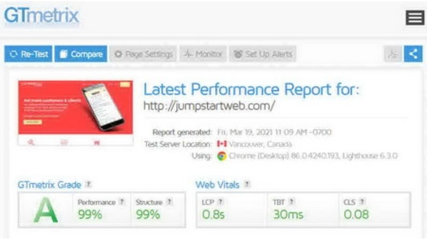Click the share icon button

click(x=413, y=54)
